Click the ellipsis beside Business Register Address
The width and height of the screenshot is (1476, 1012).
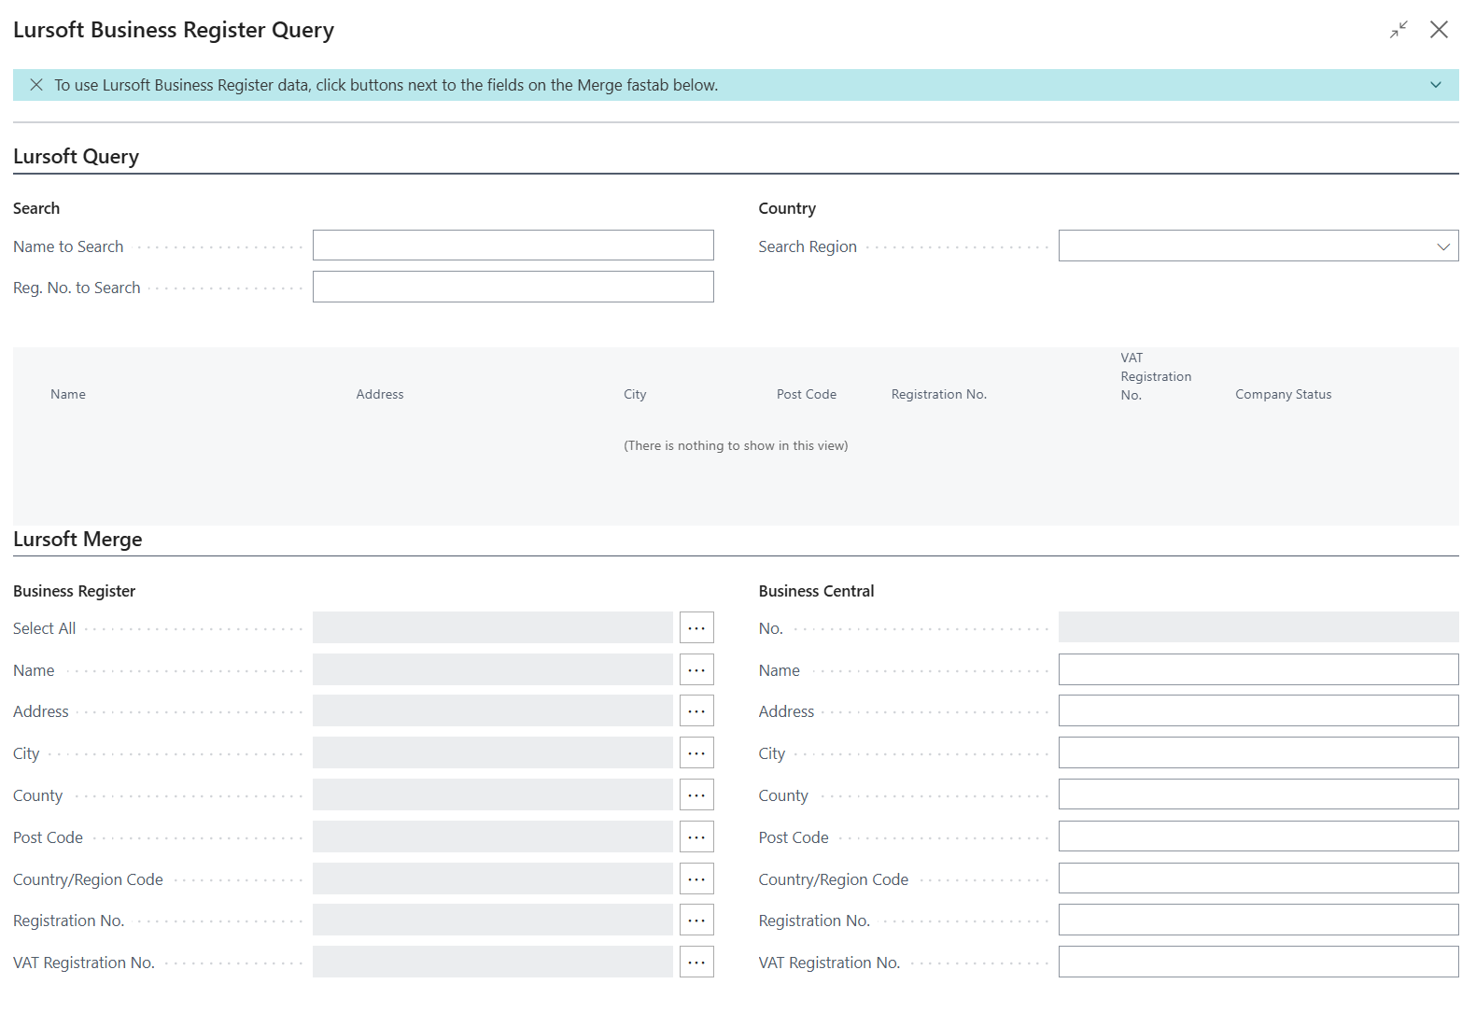696,710
